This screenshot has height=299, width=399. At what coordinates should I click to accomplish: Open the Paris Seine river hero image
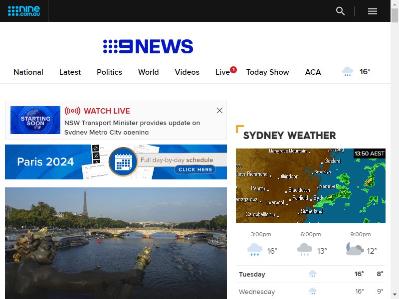pyautogui.click(x=116, y=243)
